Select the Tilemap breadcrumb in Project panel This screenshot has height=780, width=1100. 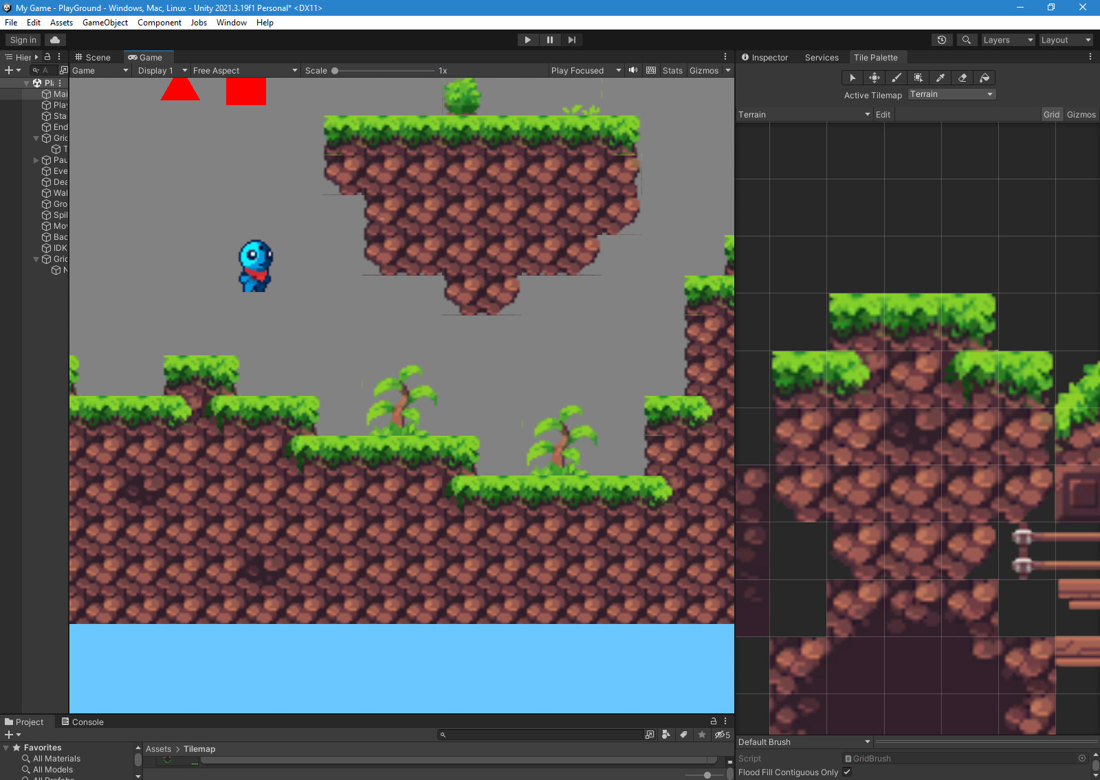199,748
